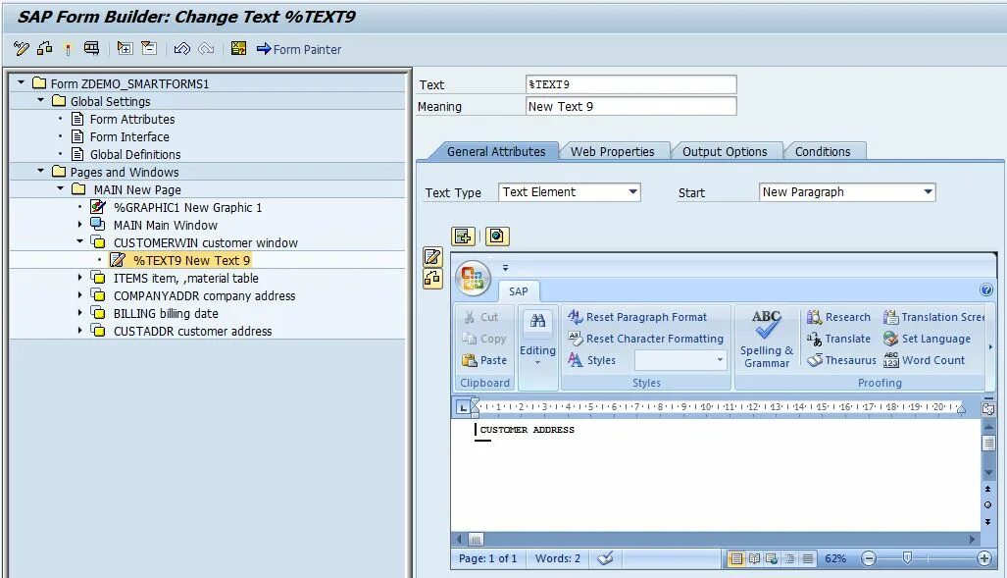Viewport: 1007px width, 578px height.
Task: Expand the COMPANYADDR company address node
Action: click(x=79, y=295)
